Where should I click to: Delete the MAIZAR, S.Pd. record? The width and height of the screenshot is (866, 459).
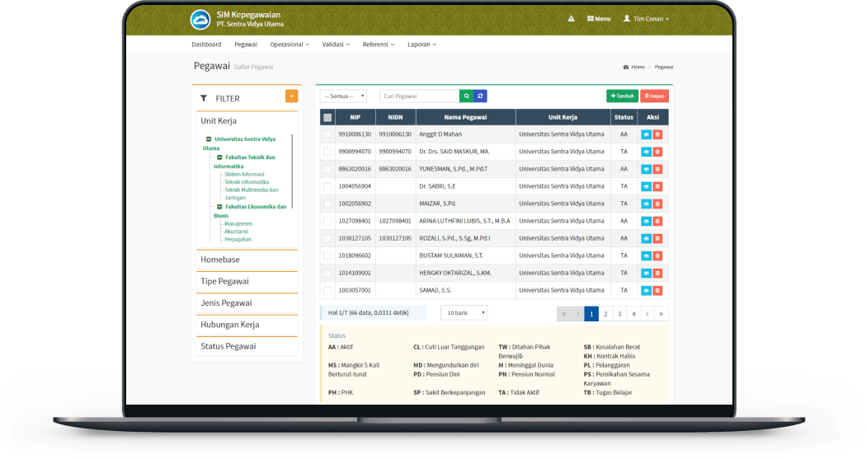(x=657, y=204)
